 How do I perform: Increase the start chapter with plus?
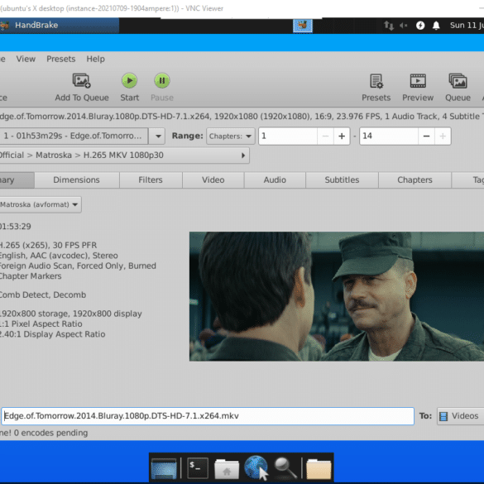click(x=342, y=137)
